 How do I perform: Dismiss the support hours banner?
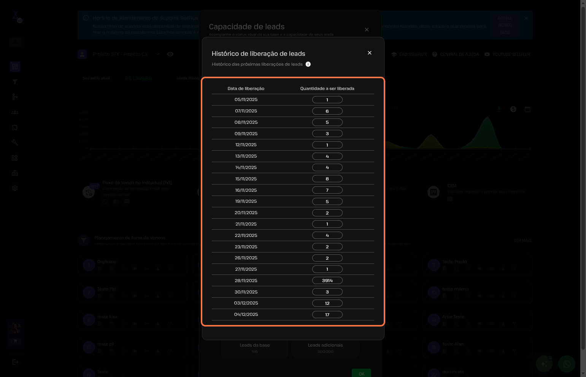pos(526,18)
